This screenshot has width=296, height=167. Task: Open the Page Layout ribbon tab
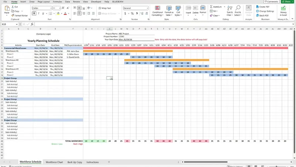(x=44, y=2)
